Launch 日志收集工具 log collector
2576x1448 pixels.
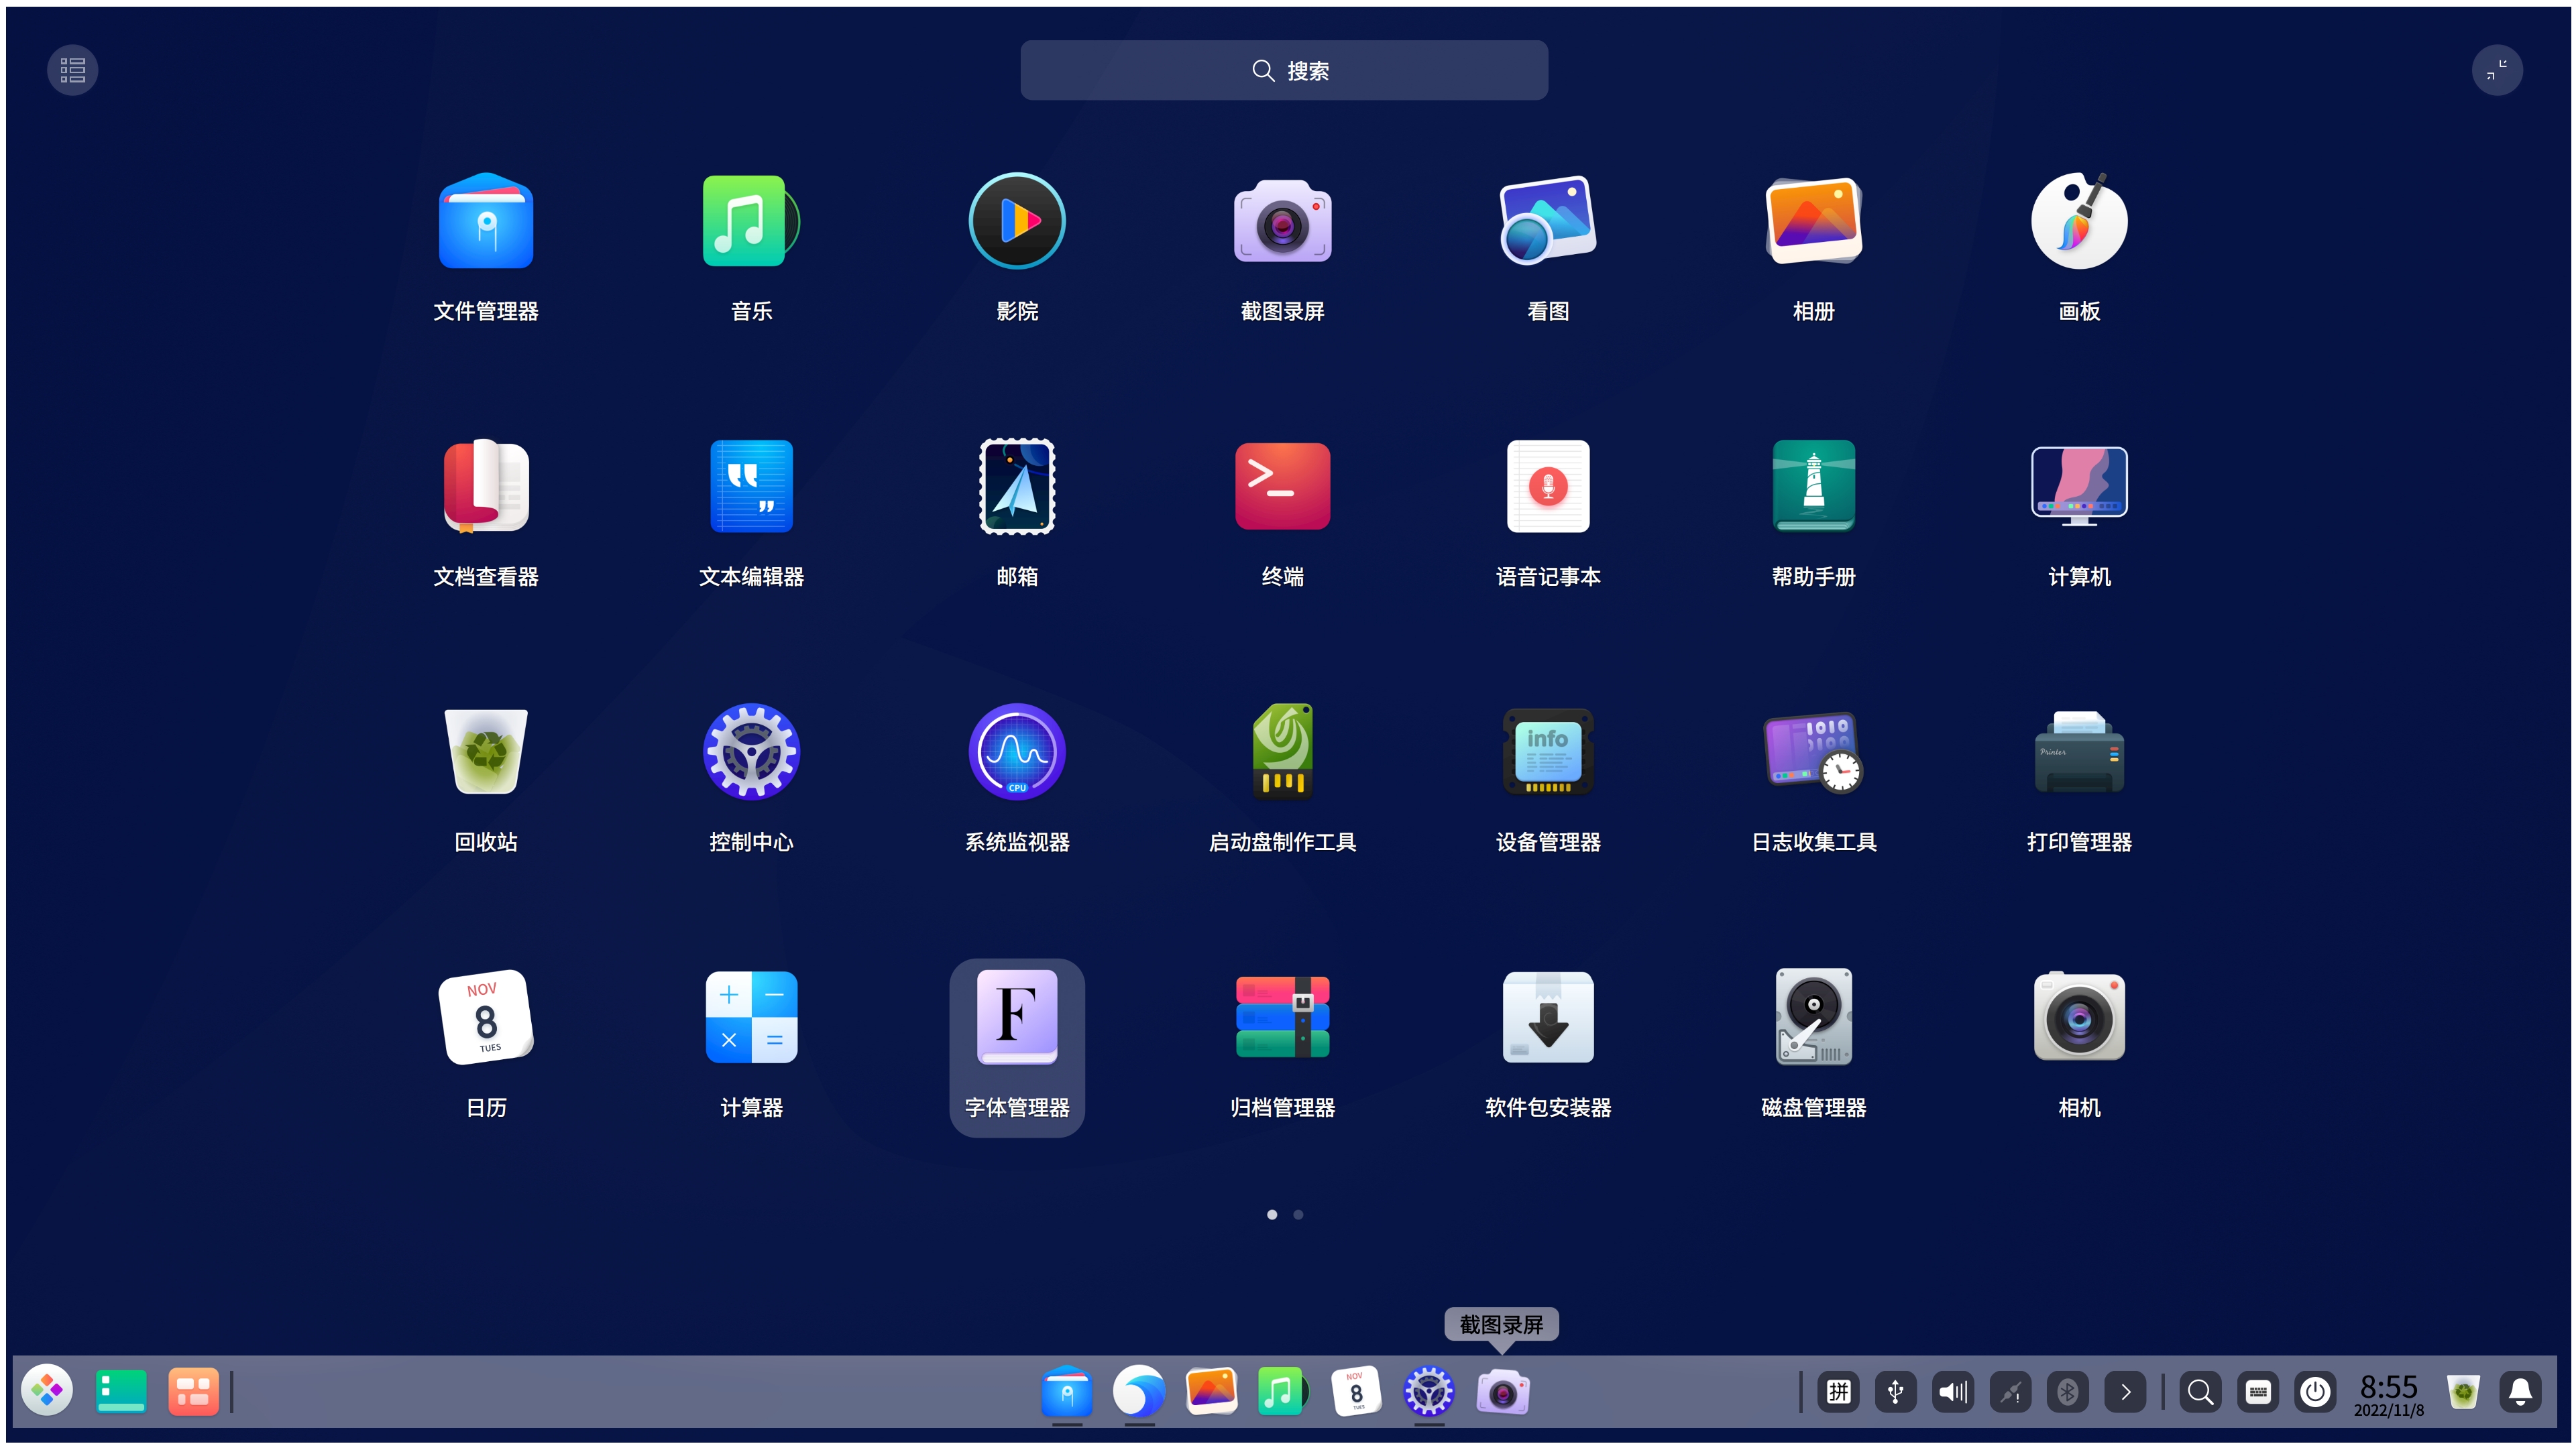click(x=1813, y=752)
